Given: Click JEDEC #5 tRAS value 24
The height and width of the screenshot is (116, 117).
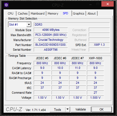Looking at the screenshot, I should tap(42, 83).
